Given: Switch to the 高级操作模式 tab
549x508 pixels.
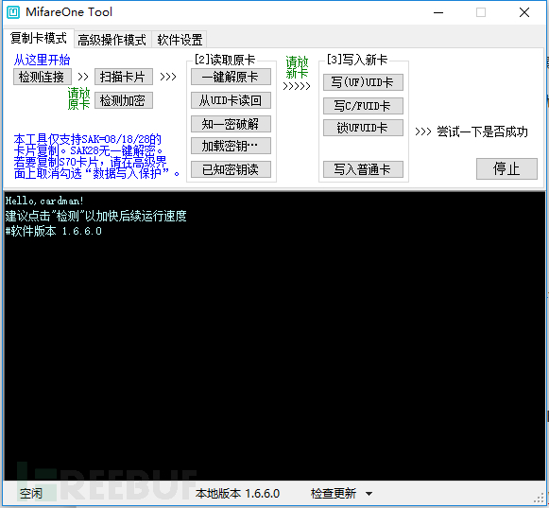Looking at the screenshot, I should [112, 40].
